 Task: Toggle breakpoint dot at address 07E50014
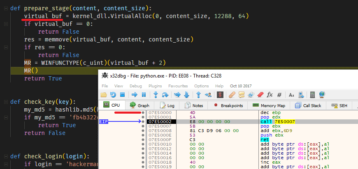tap(143, 153)
